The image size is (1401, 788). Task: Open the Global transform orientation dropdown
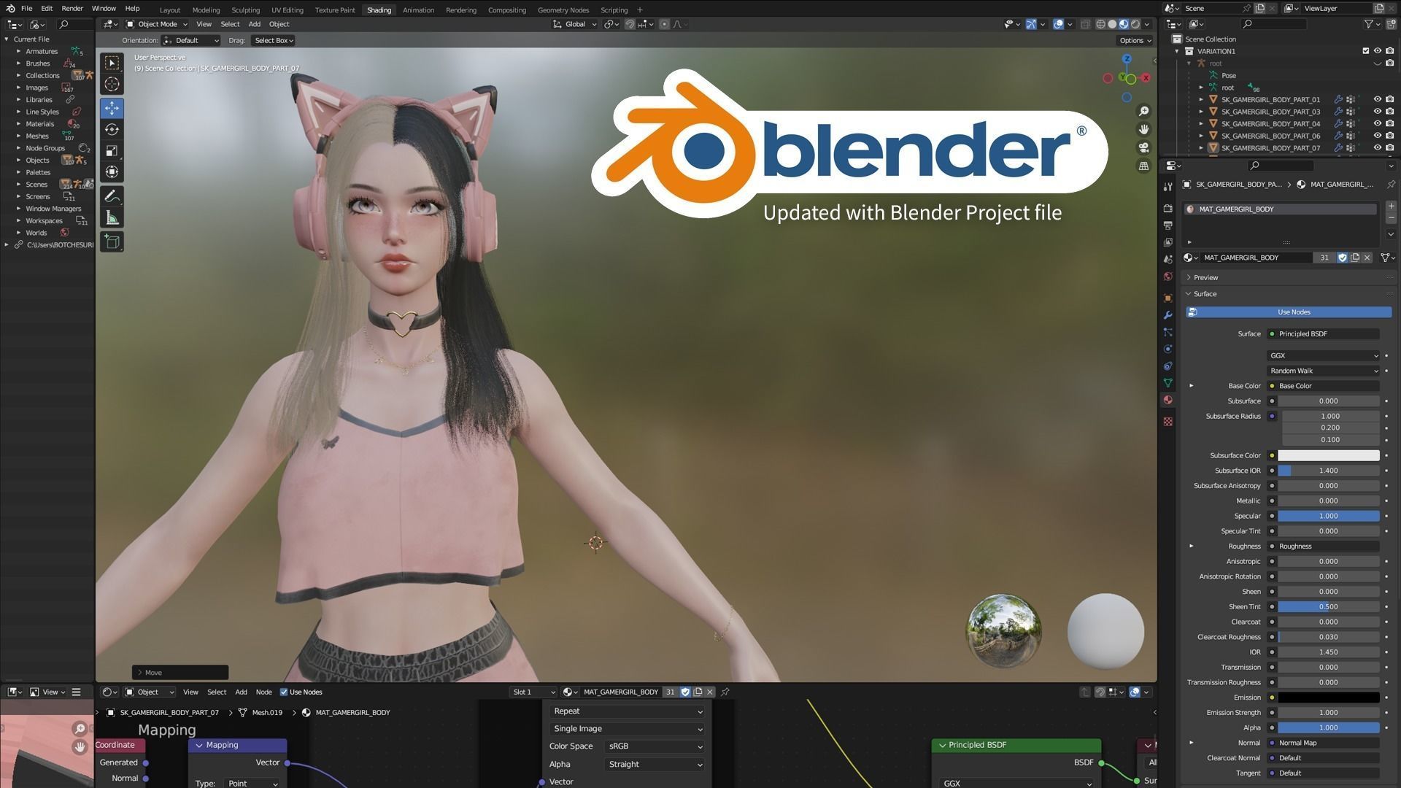[576, 24]
